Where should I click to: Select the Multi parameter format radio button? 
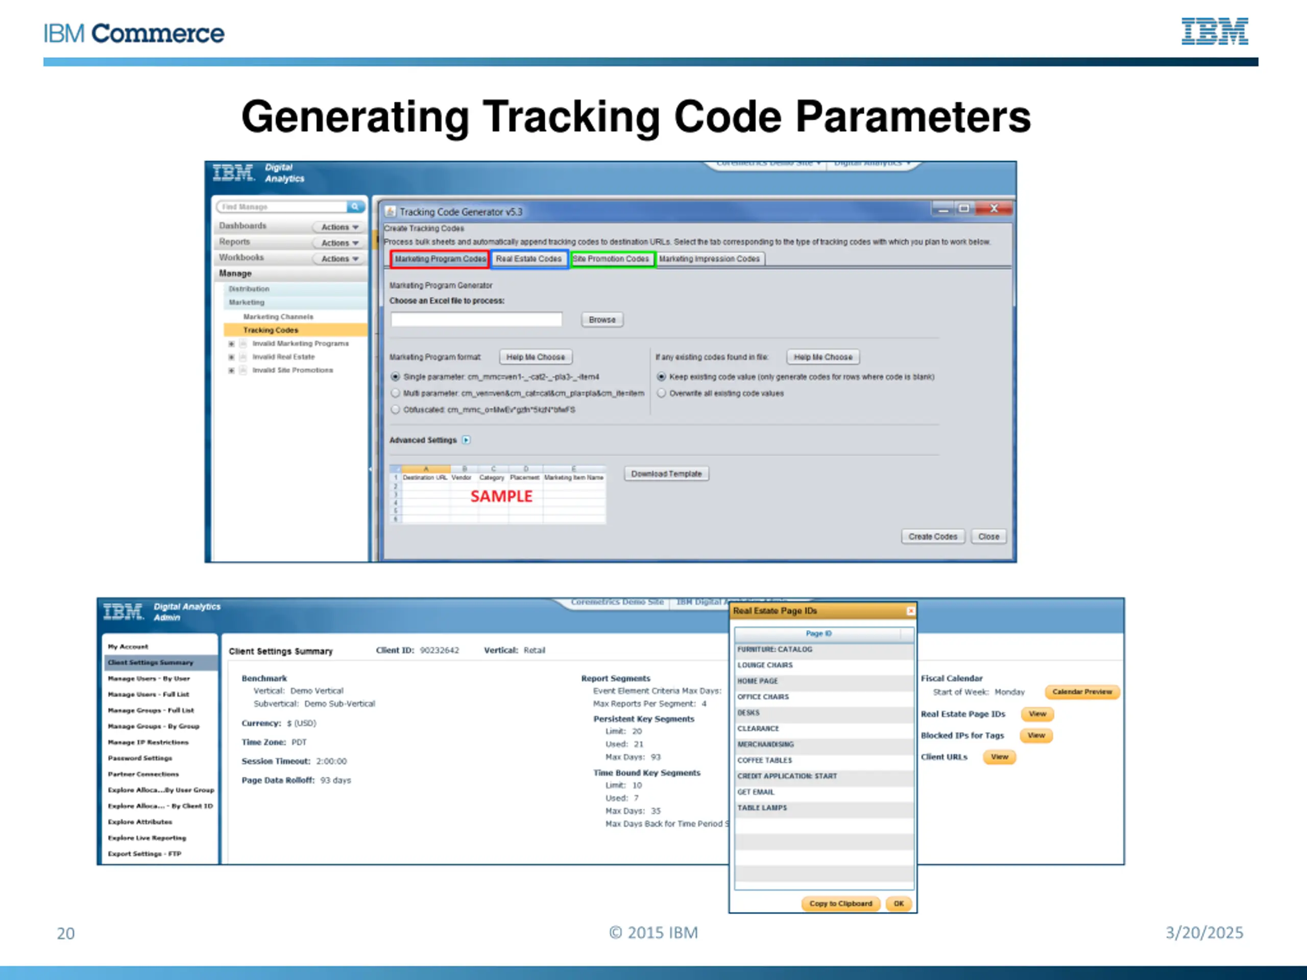tap(395, 394)
